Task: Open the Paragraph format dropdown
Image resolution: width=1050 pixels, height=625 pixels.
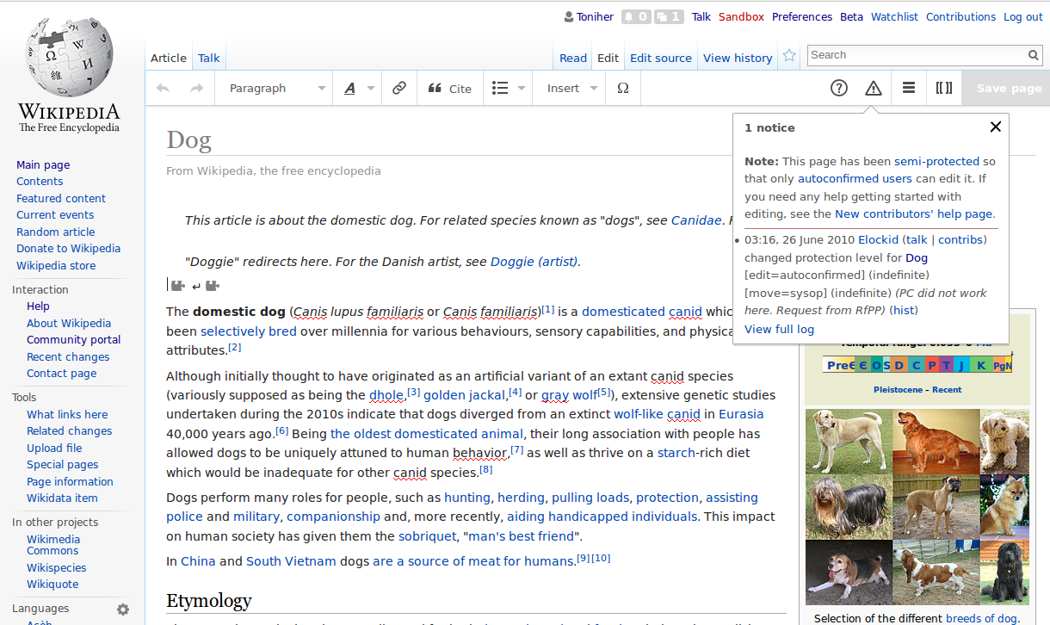Action: pos(277,88)
